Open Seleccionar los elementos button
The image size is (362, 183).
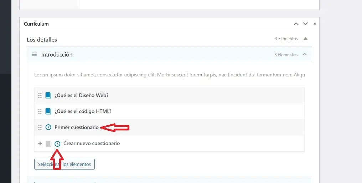(64, 164)
